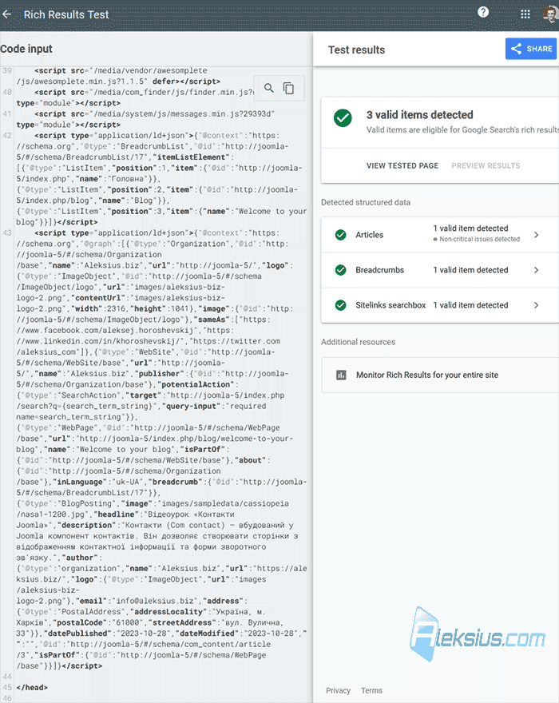Click the green check beside Articles
Screen dimensions: 559x703
(341, 235)
